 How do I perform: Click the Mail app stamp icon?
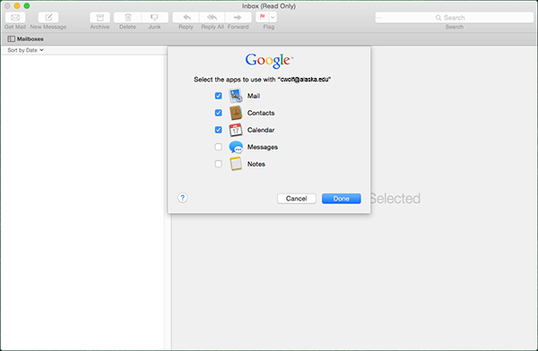(236, 96)
